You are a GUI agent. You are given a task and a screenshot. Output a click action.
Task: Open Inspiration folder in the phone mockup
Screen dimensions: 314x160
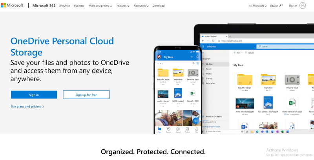click(x=178, y=73)
